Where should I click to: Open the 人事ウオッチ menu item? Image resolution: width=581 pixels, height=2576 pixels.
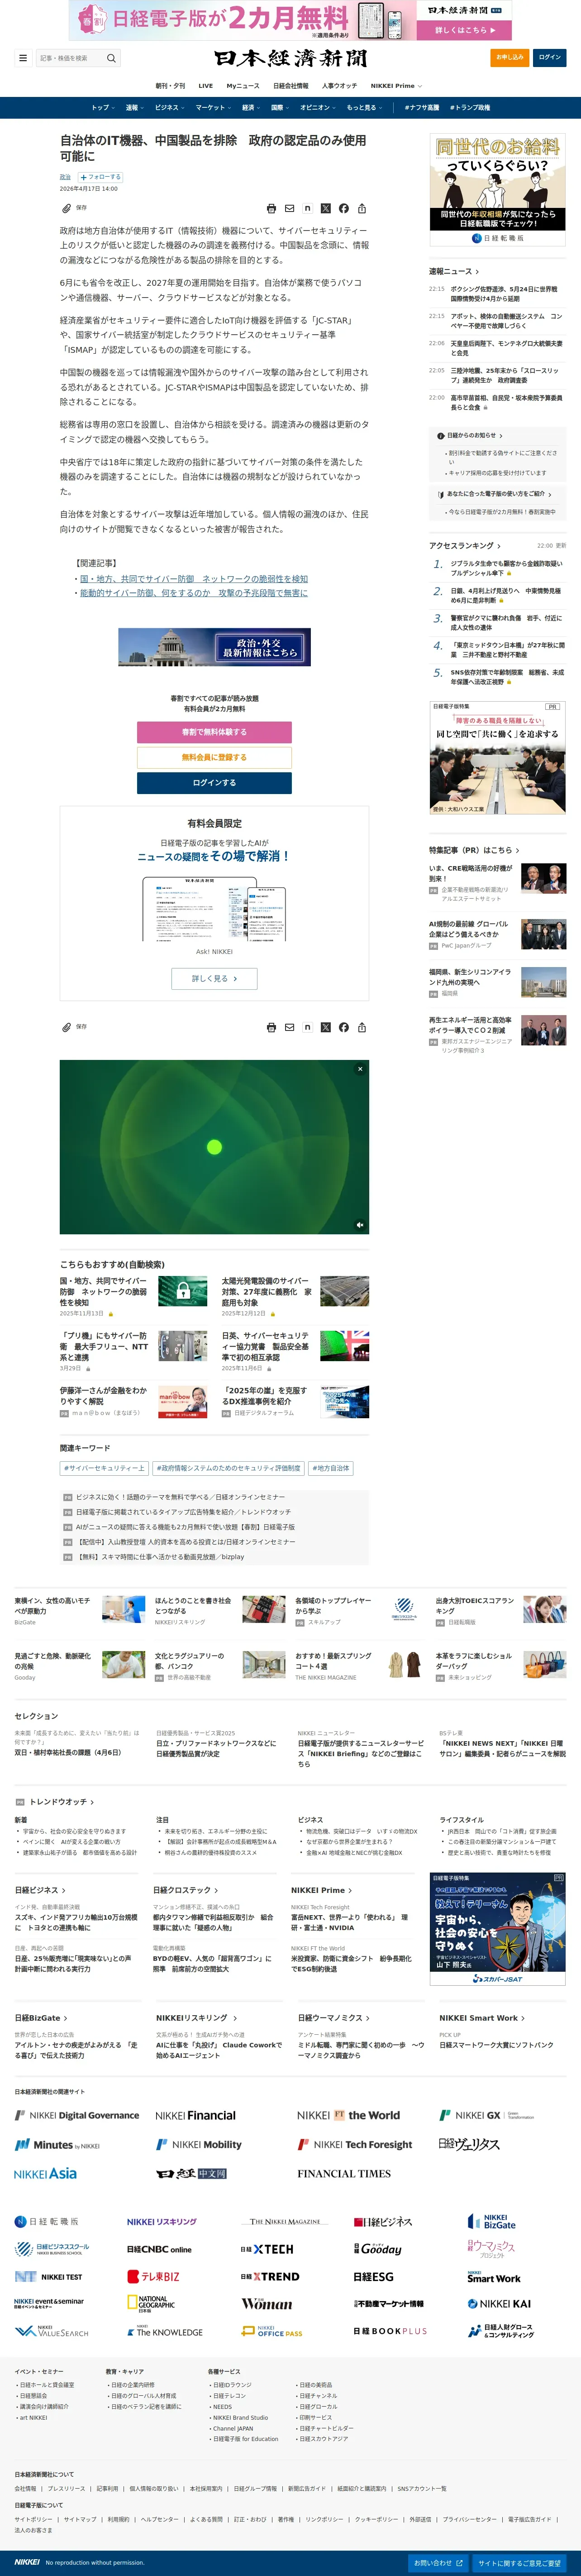click(x=339, y=86)
